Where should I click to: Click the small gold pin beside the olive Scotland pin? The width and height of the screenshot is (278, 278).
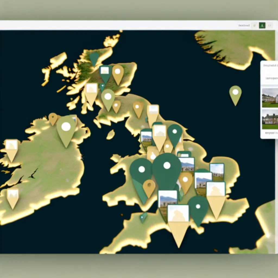coord(116,107)
